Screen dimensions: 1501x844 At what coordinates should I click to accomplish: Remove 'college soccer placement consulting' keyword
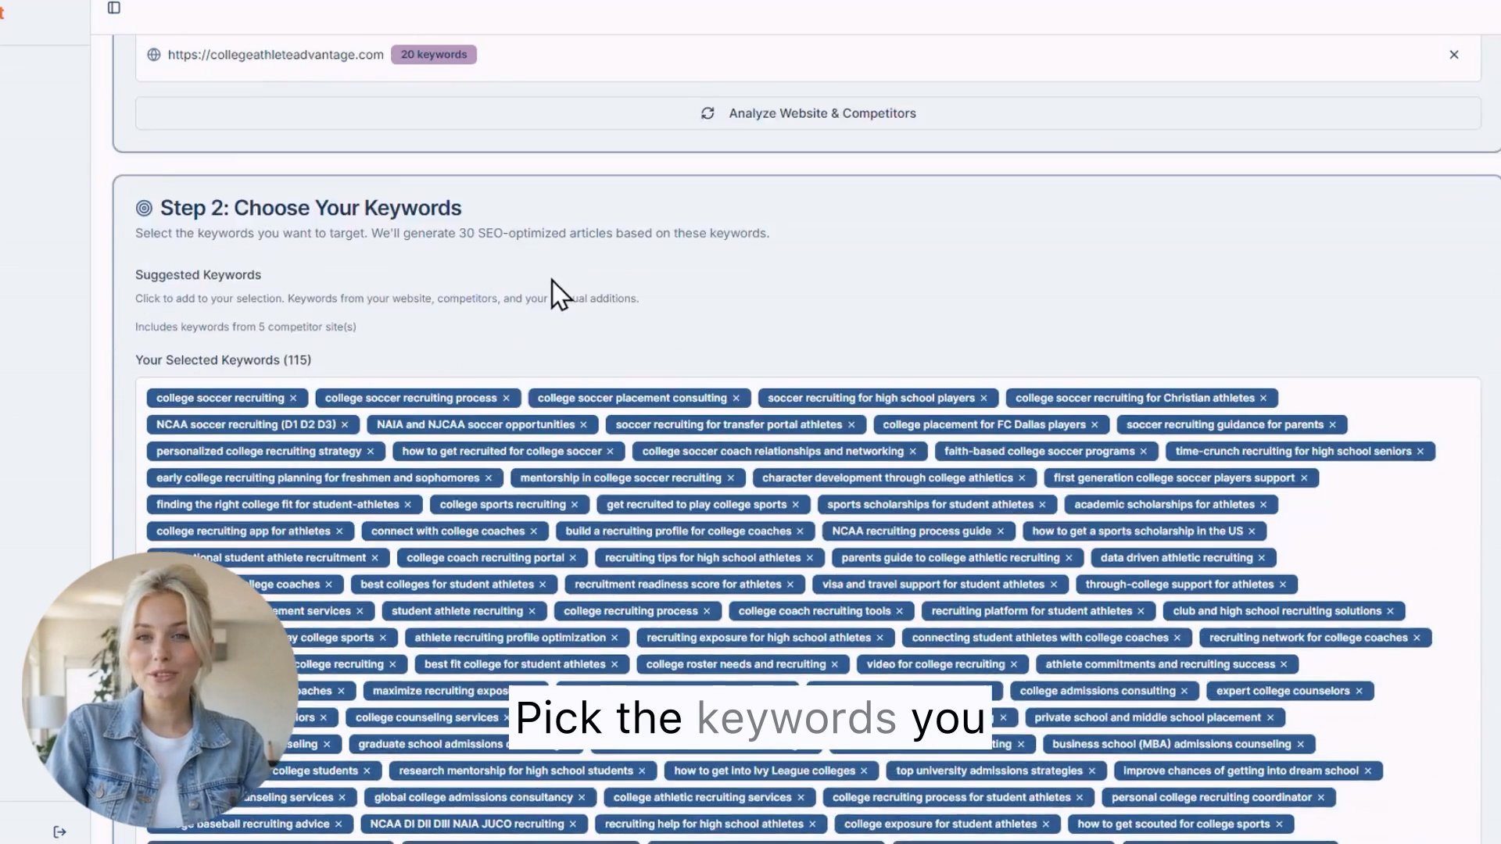coord(736,399)
